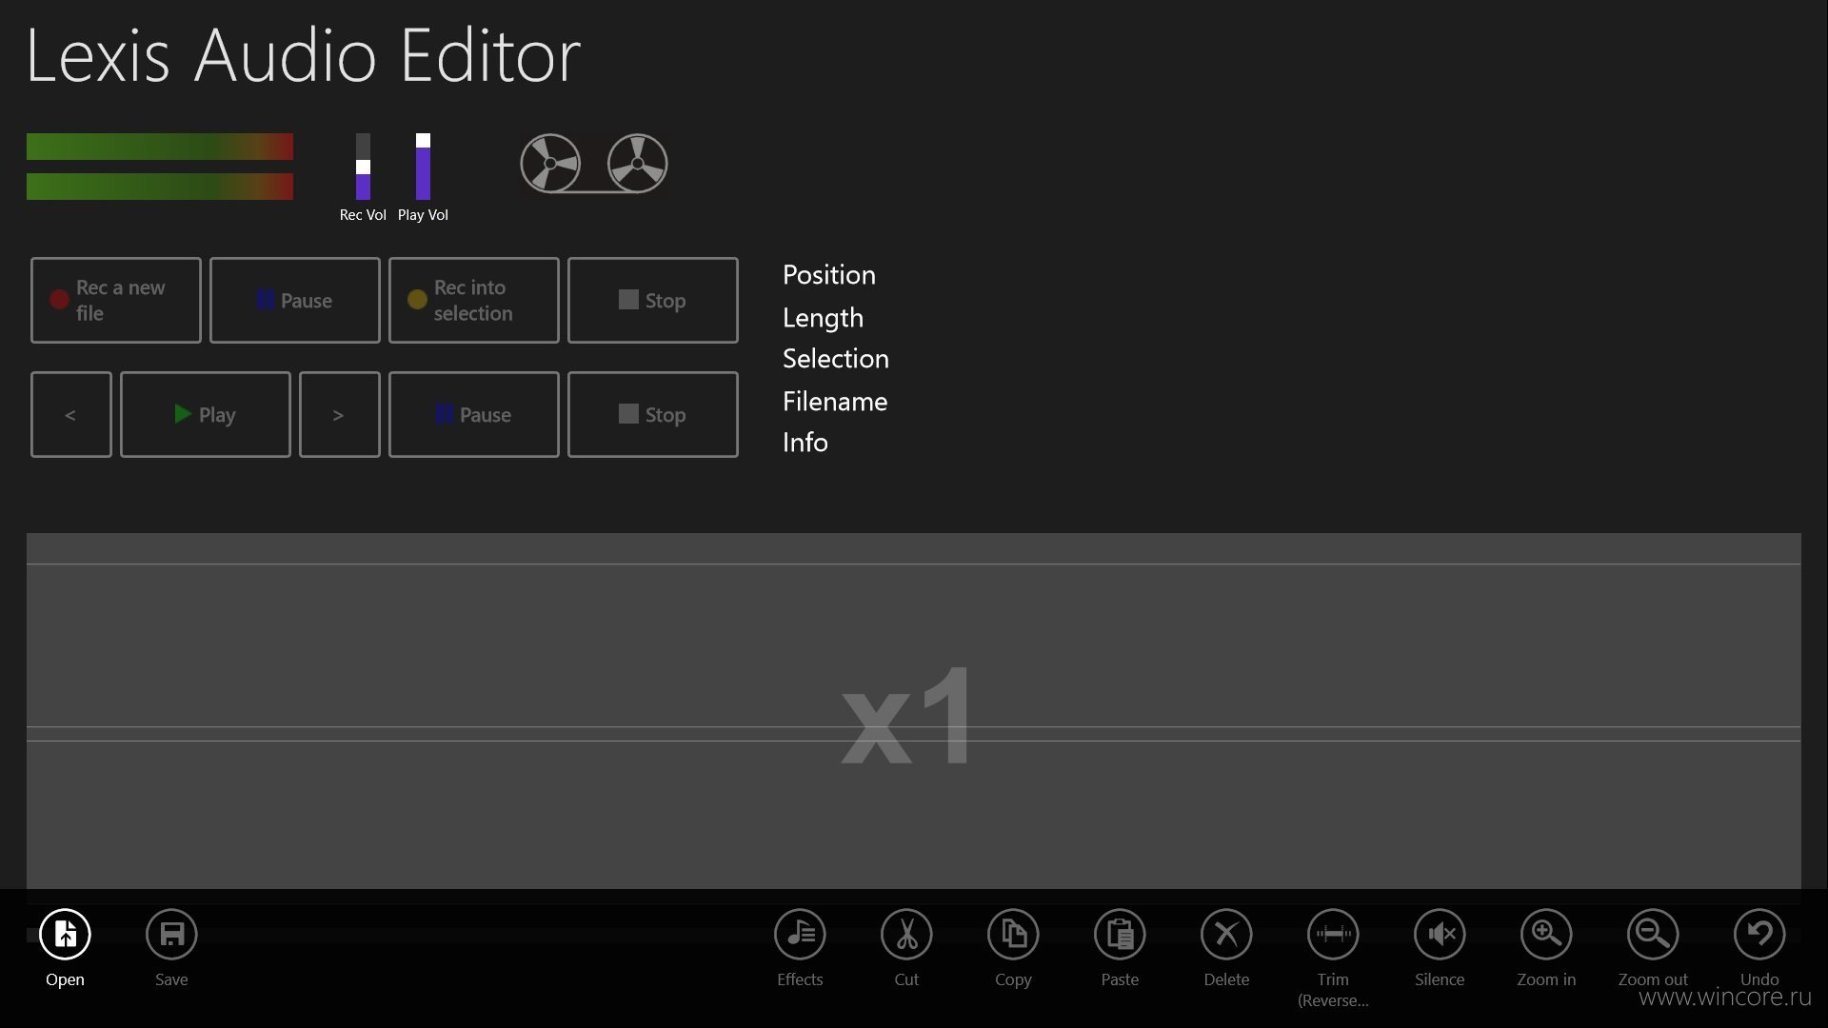
Task: Click the Trim (Reverse) icon
Action: click(x=1333, y=935)
